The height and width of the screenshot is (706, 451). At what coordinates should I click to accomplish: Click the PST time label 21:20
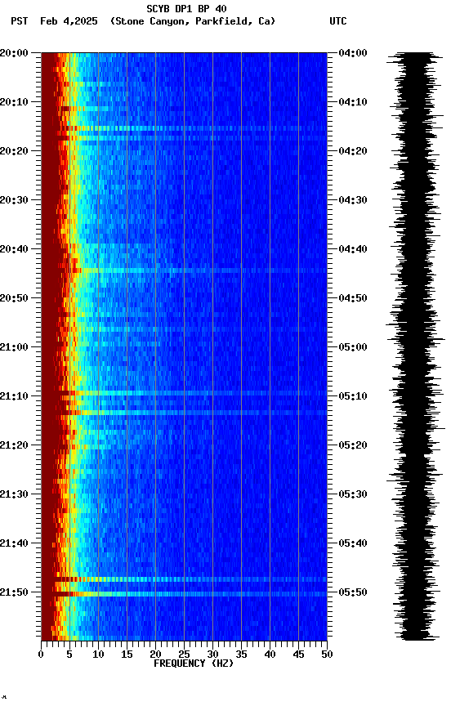[x=14, y=445]
